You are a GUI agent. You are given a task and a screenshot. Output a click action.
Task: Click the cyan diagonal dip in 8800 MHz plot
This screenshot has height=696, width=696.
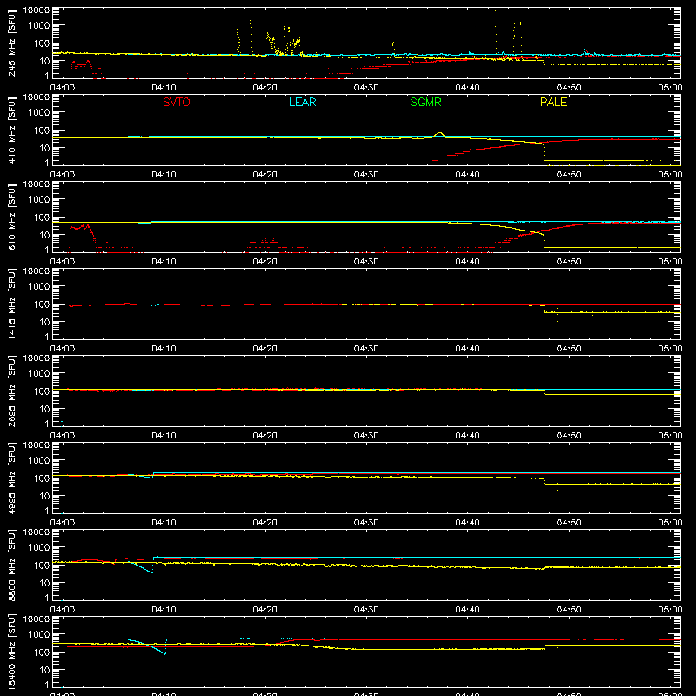coord(141,567)
